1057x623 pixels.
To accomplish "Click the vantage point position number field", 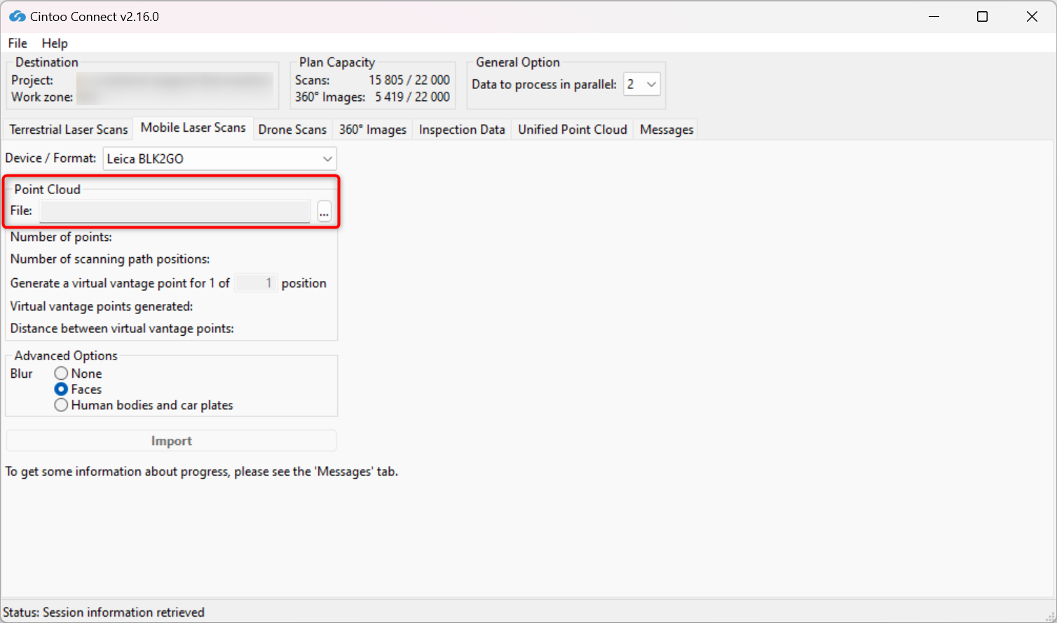I will (x=256, y=283).
